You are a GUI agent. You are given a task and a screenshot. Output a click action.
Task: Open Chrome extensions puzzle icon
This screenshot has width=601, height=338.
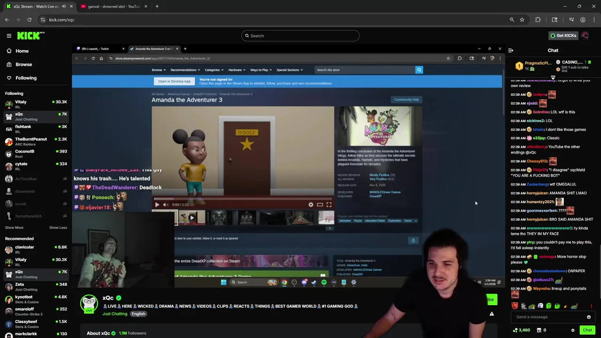(x=538, y=20)
